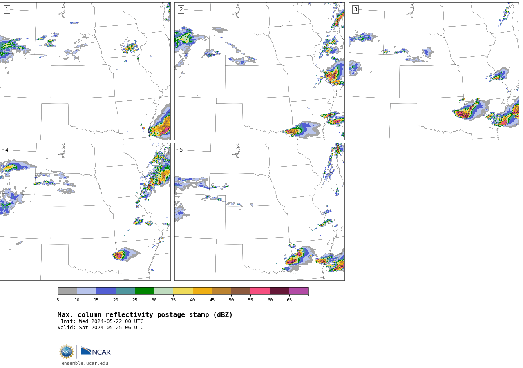Screen dimensions: 523x368
Task: Click the panel number label 3
Action: click(x=355, y=9)
